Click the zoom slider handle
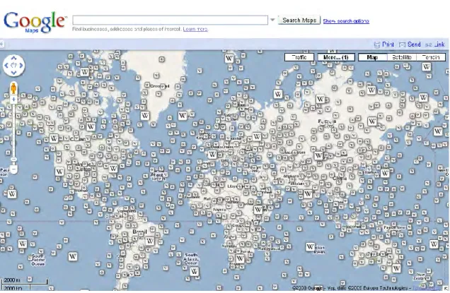Image resolution: width=450 pixels, height=293 pixels. [13, 160]
